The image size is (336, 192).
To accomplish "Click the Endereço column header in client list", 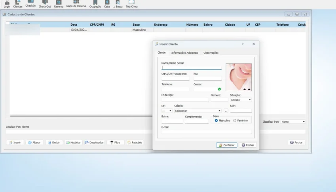I will tap(161, 24).
